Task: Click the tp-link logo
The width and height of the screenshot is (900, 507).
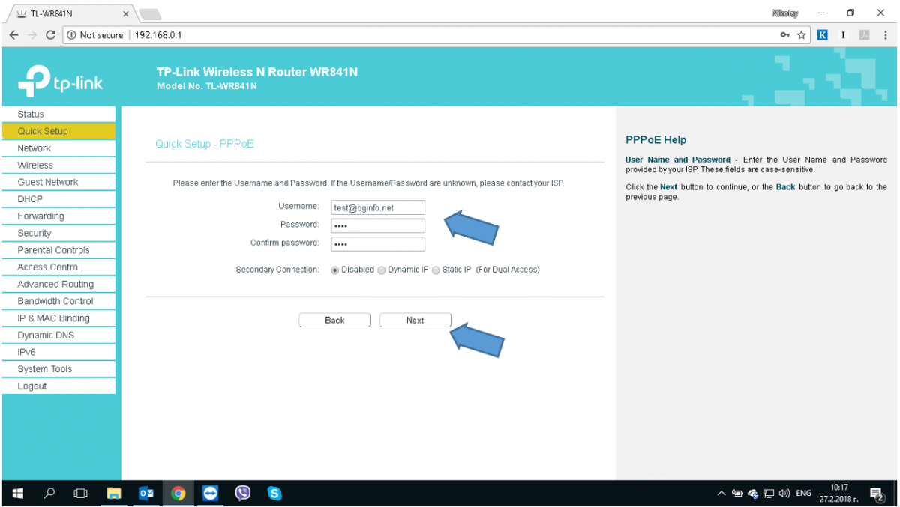Action: pos(61,82)
